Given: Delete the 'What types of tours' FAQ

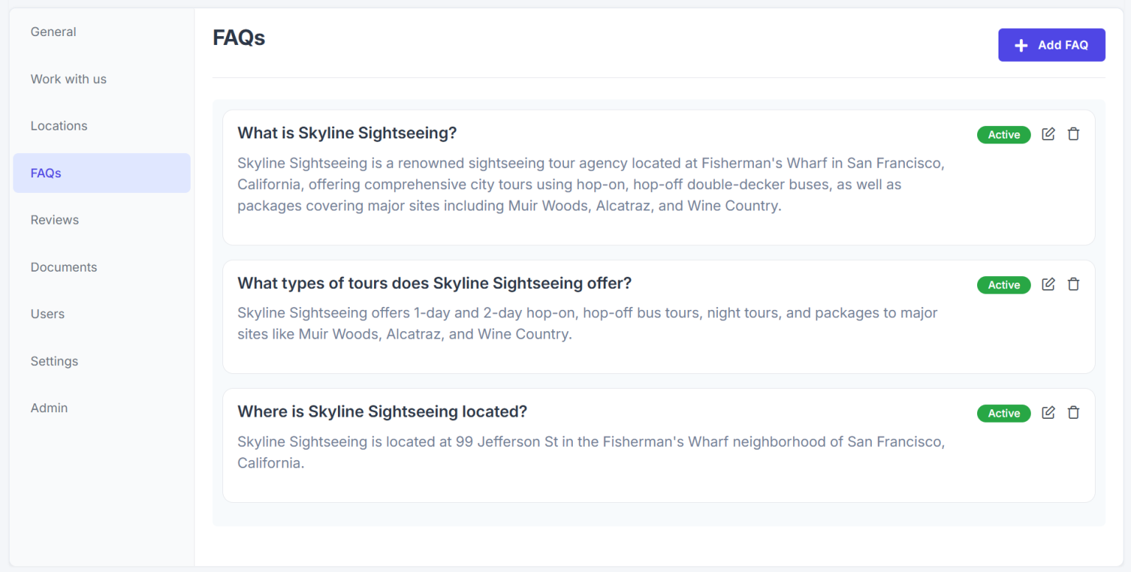Looking at the screenshot, I should 1074,284.
